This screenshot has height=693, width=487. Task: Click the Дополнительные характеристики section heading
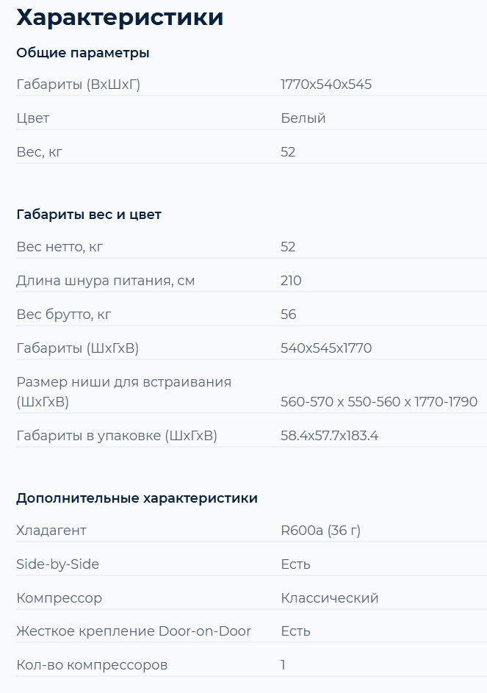click(x=137, y=498)
